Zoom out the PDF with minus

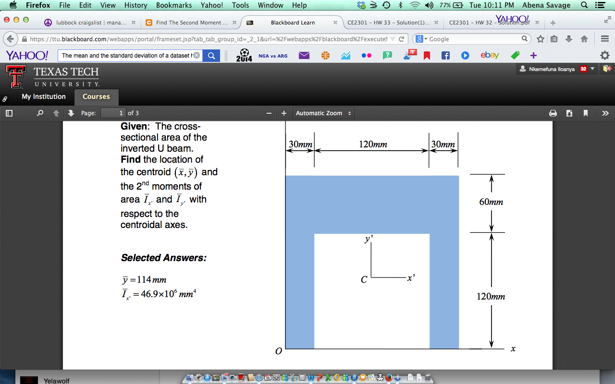269,113
